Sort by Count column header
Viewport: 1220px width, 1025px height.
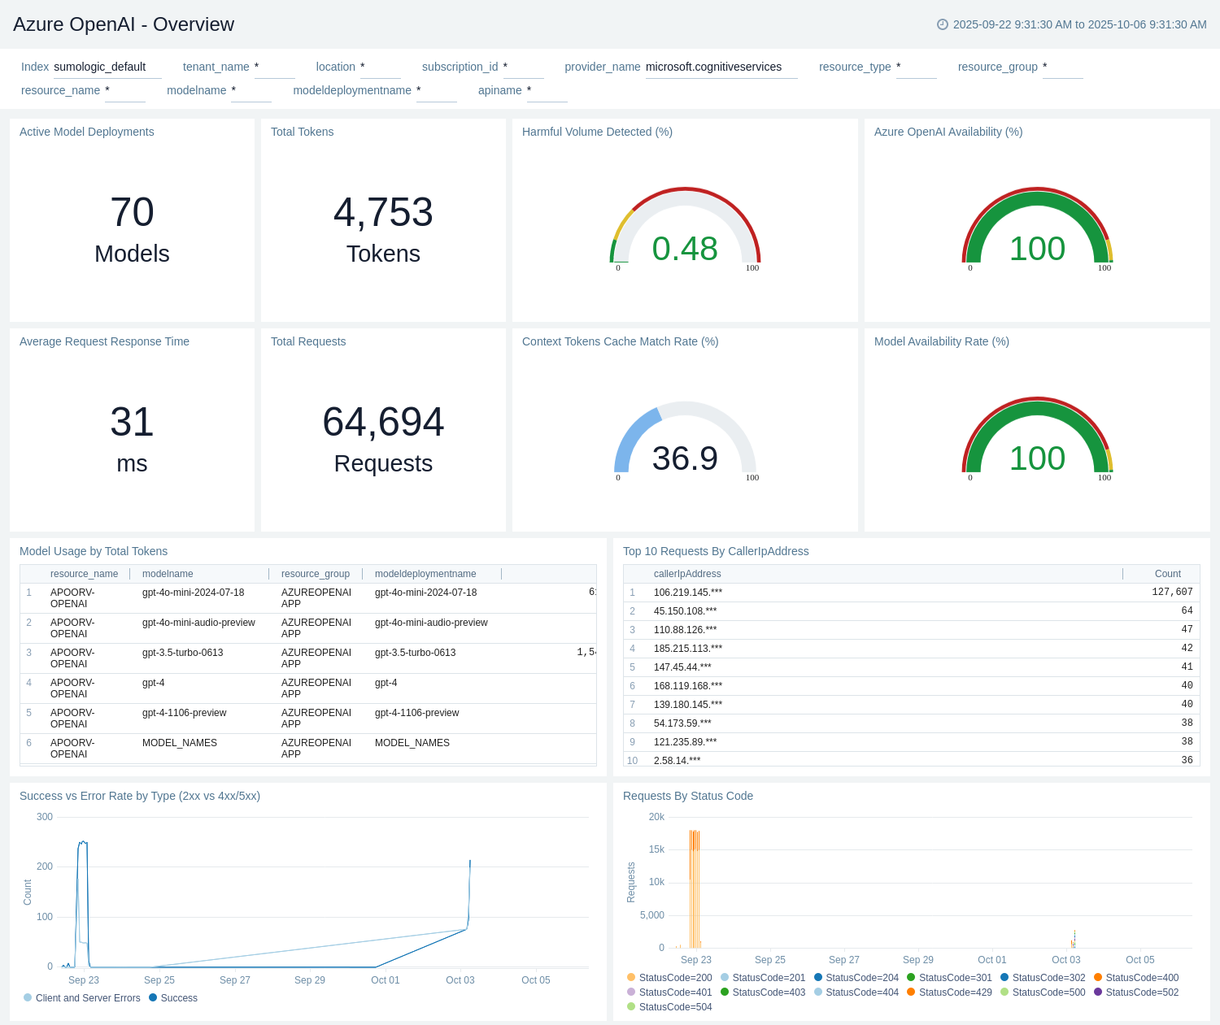pyautogui.click(x=1167, y=574)
